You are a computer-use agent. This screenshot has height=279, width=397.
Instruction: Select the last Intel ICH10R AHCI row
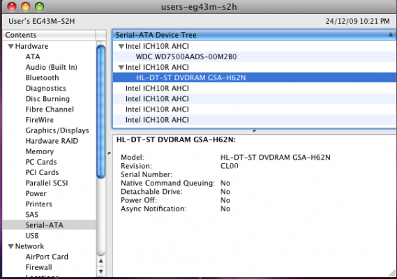pos(254,120)
